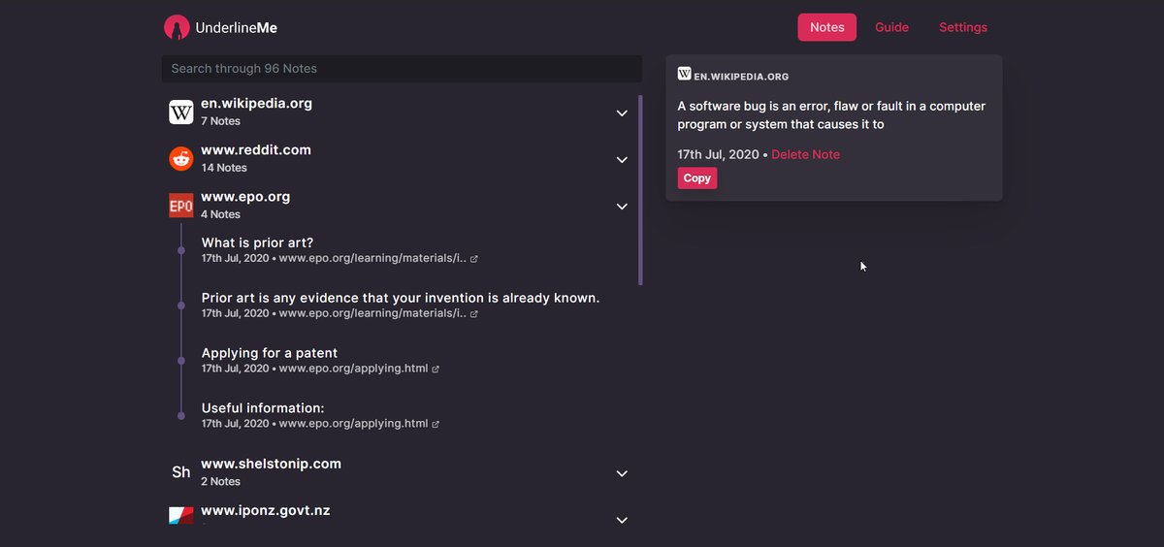The width and height of the screenshot is (1164, 547).
Task: Click the www.iponz.govt.nz group title
Action: tap(265, 510)
